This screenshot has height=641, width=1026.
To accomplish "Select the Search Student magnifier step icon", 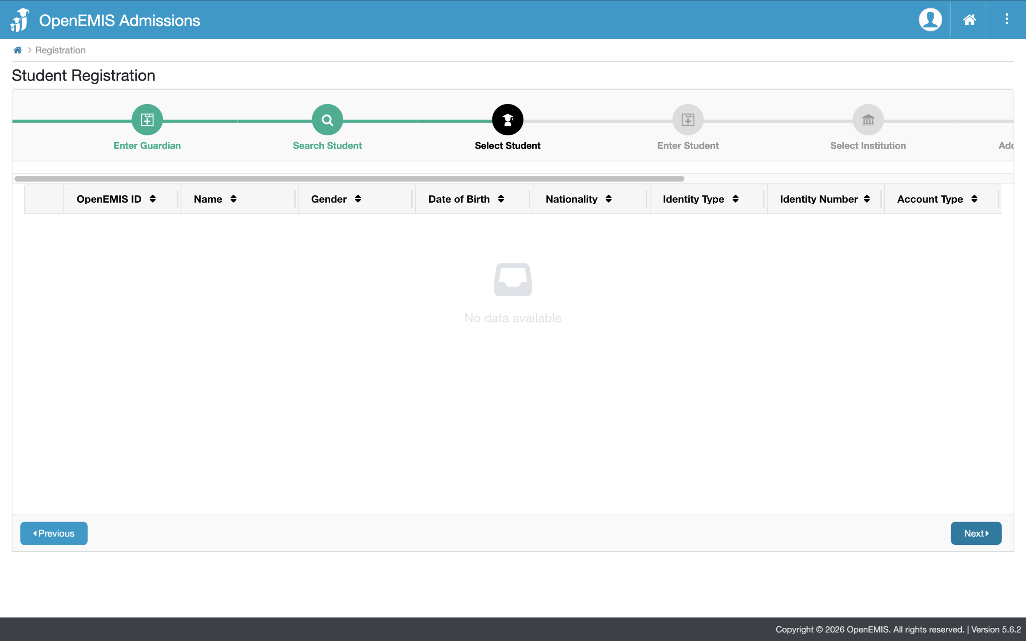I will coord(327,119).
